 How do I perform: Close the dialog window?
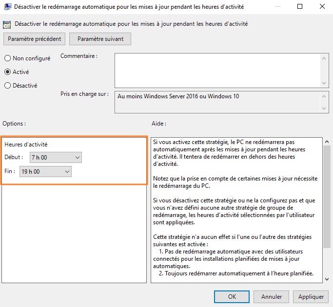pos(322,6)
